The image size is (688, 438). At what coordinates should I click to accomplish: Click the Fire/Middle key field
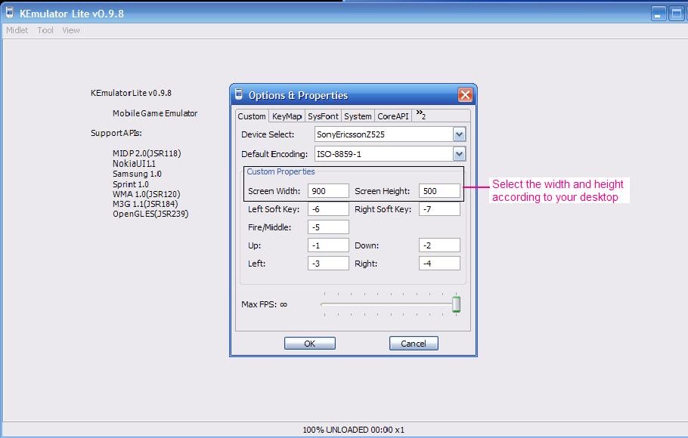[328, 227]
